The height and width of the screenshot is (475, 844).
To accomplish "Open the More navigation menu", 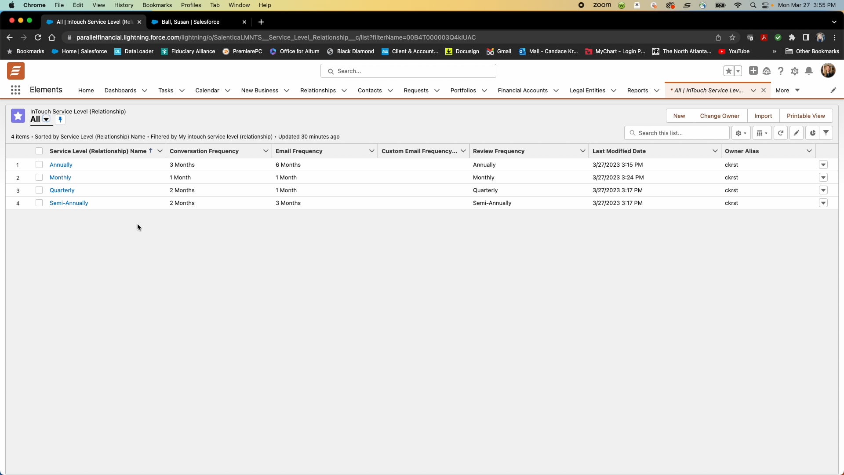I will [x=787, y=90].
